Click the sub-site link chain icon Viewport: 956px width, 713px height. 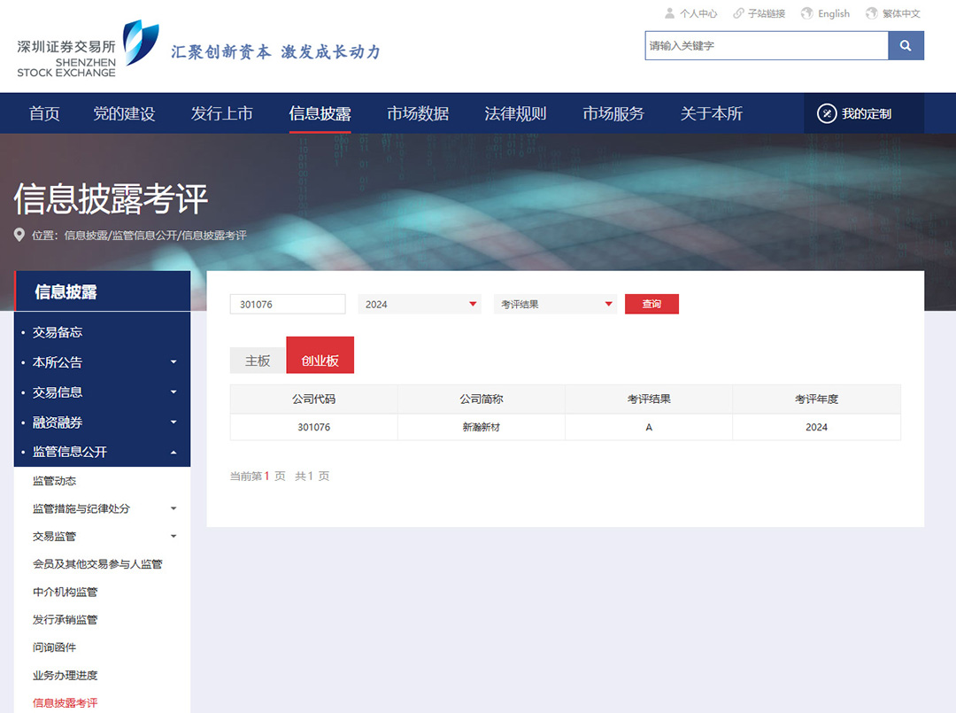click(738, 13)
